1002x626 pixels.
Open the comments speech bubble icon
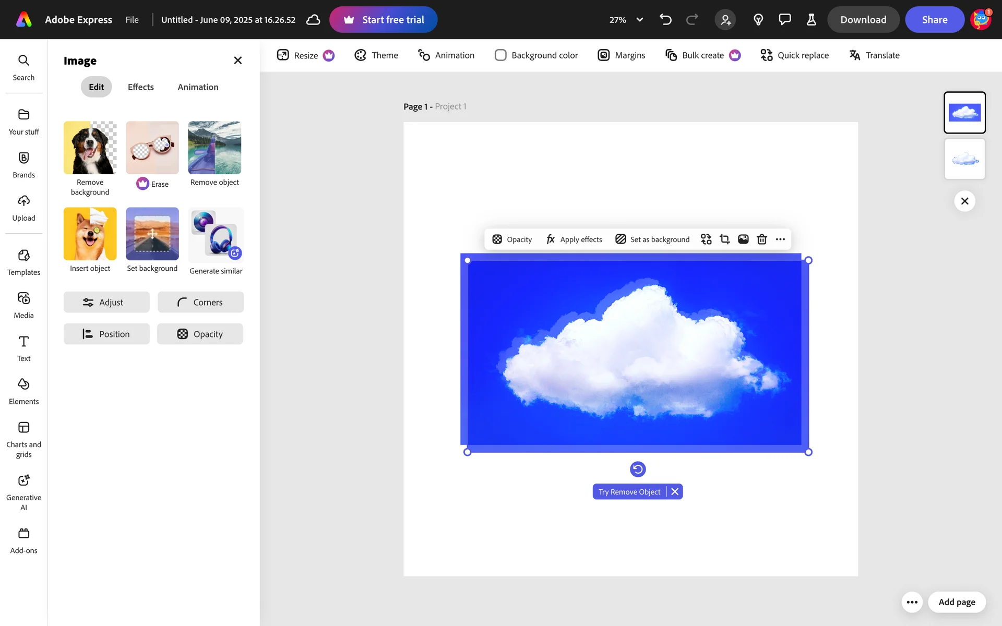[x=784, y=20]
